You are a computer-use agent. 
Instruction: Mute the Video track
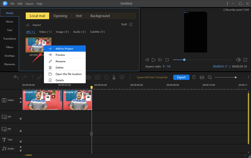click(21, 98)
